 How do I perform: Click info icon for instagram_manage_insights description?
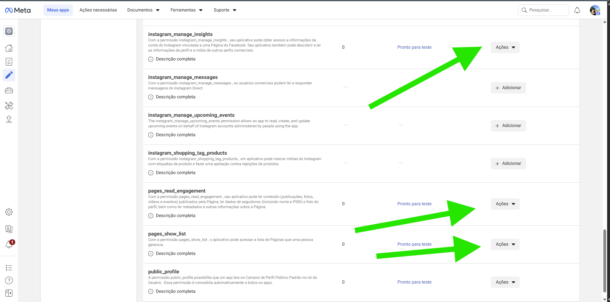[151, 59]
